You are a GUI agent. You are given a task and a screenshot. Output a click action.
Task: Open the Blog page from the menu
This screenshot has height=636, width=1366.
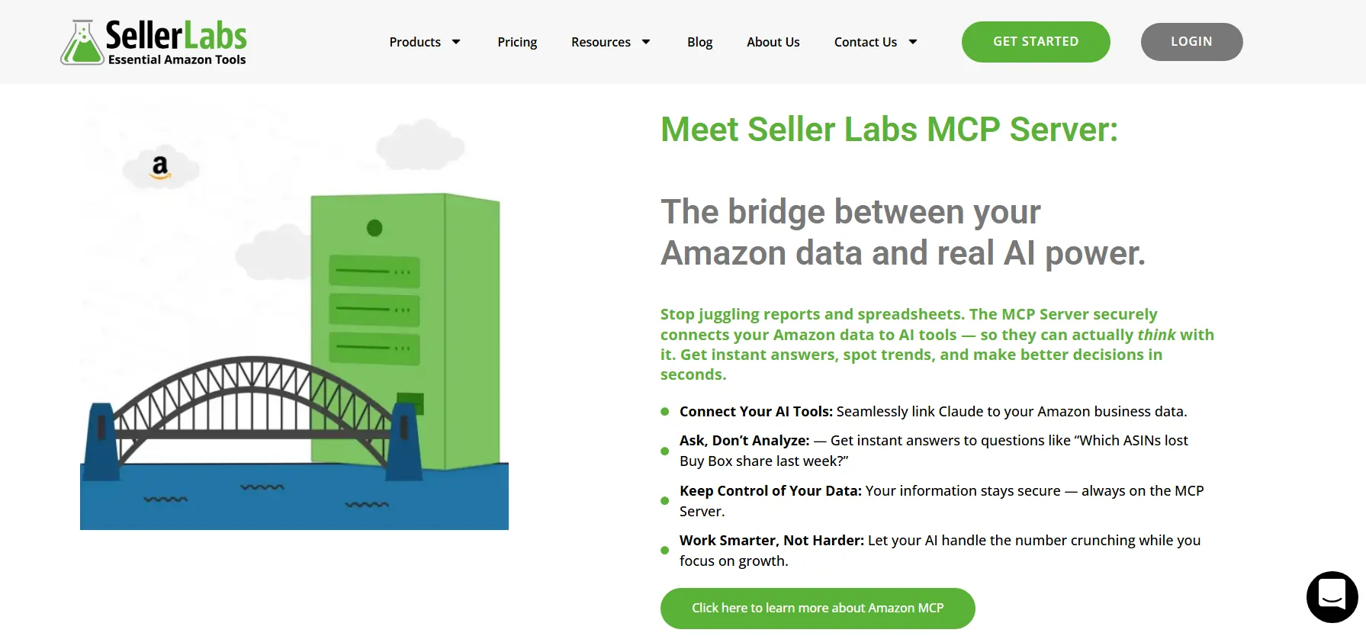click(x=699, y=42)
